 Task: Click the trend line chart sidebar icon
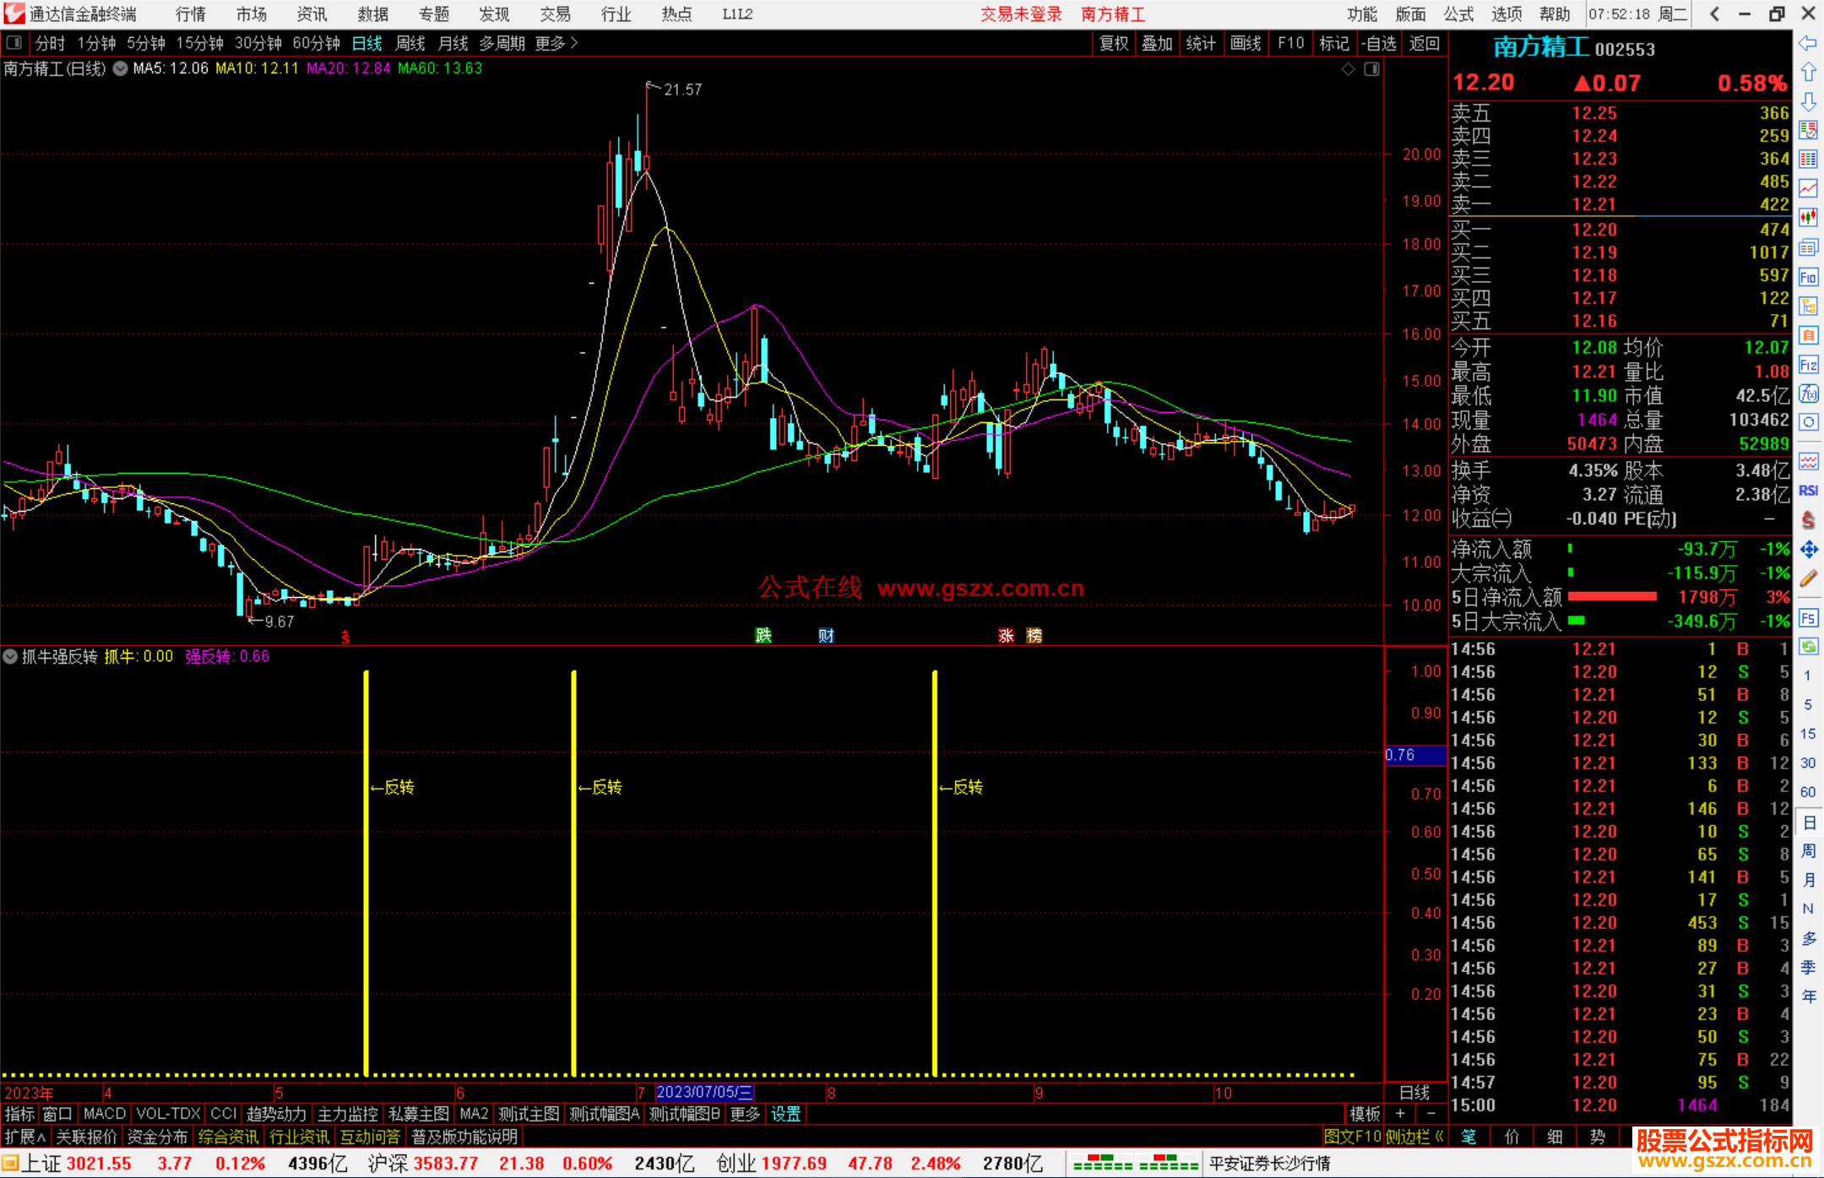[1808, 188]
